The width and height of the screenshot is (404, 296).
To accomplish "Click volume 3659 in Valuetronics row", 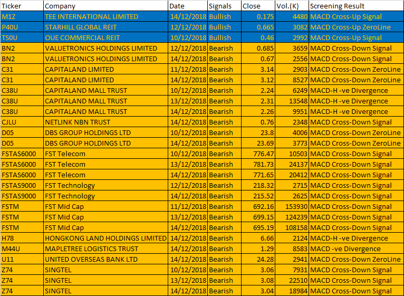I will [x=292, y=48].
